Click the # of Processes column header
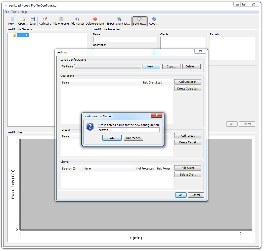 pos(145,169)
